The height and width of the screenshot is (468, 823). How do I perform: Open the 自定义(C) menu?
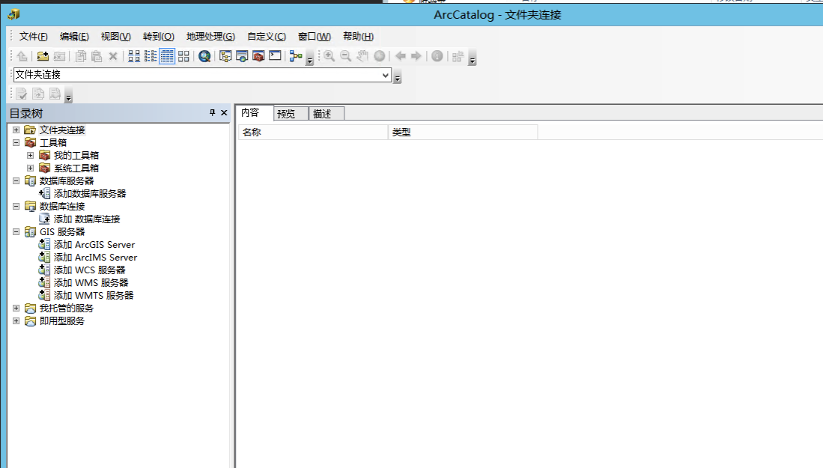(266, 36)
